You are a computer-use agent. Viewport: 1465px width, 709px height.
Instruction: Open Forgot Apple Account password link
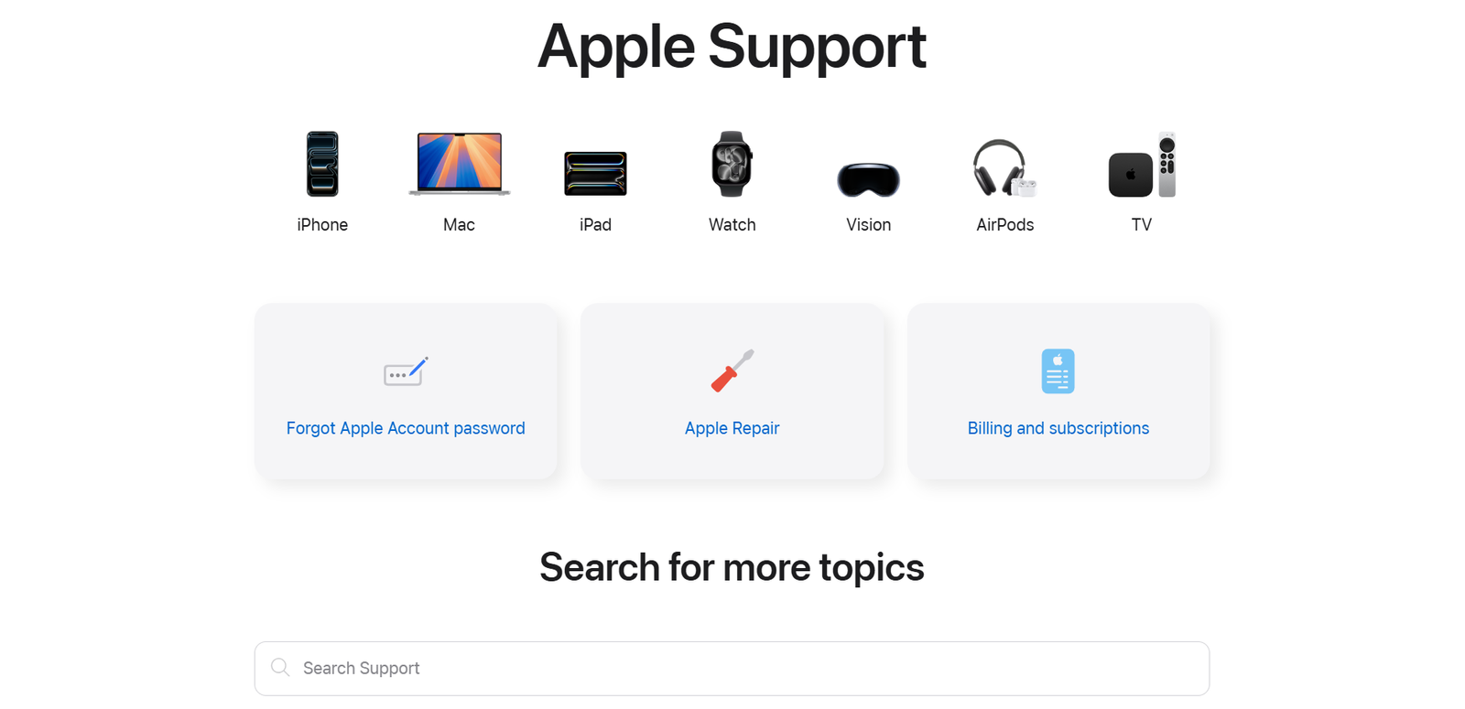406,428
